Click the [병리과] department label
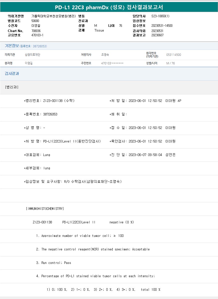The height and width of the screenshot is (299, 218). (12, 87)
